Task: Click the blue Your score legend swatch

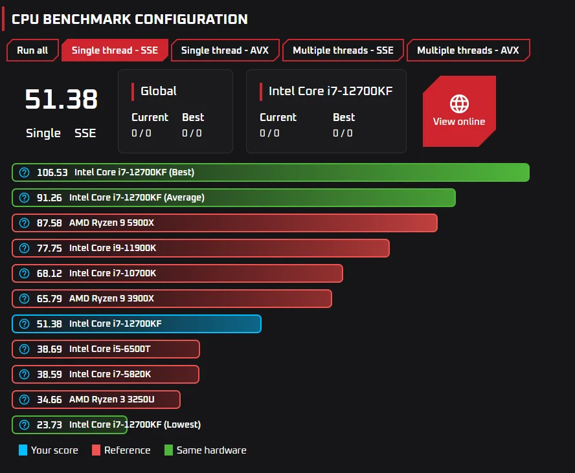Action: [x=23, y=450]
